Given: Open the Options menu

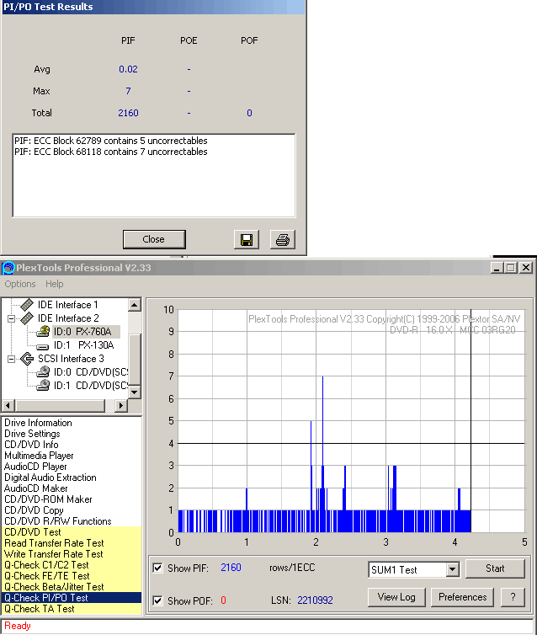Looking at the screenshot, I should [20, 285].
